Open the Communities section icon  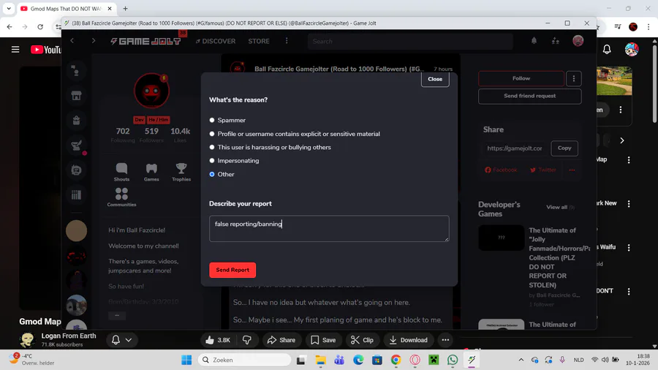pos(121,197)
